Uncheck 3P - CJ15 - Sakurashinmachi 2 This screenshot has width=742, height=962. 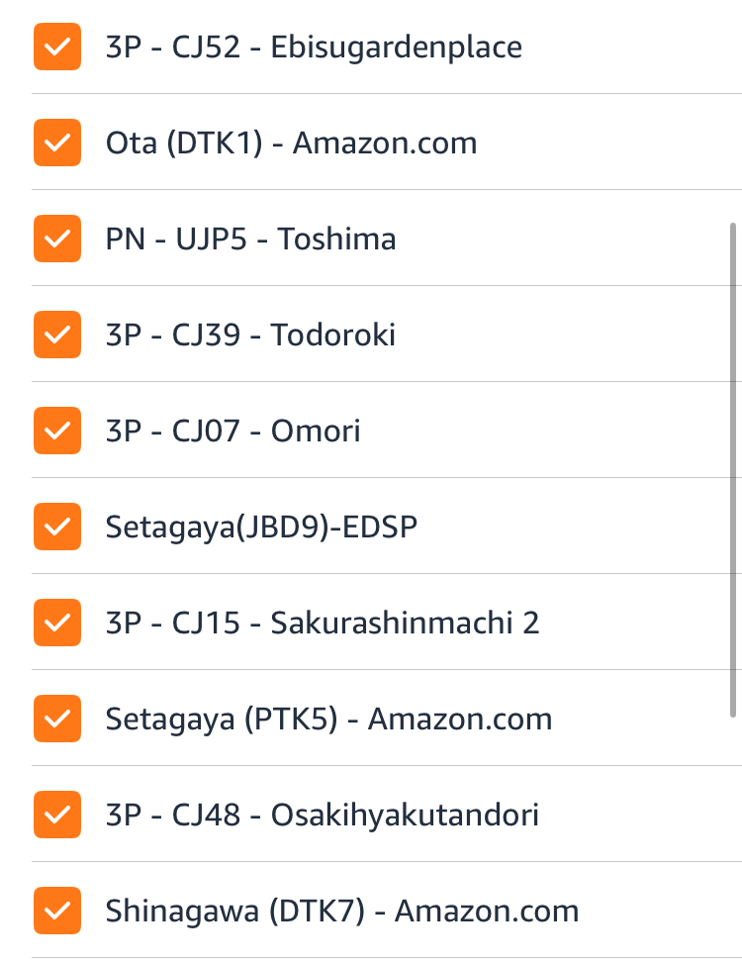[x=56, y=623]
